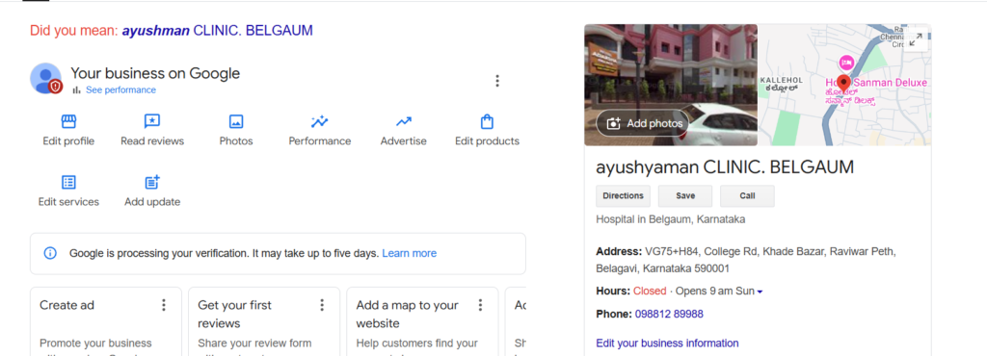The image size is (987, 356).
Task: Open Get your first reviews card menu
Action: click(322, 305)
